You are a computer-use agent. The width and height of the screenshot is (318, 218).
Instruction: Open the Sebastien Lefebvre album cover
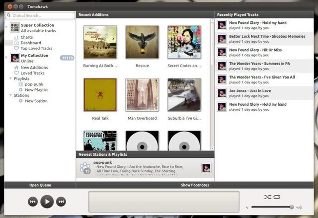tap(100, 141)
